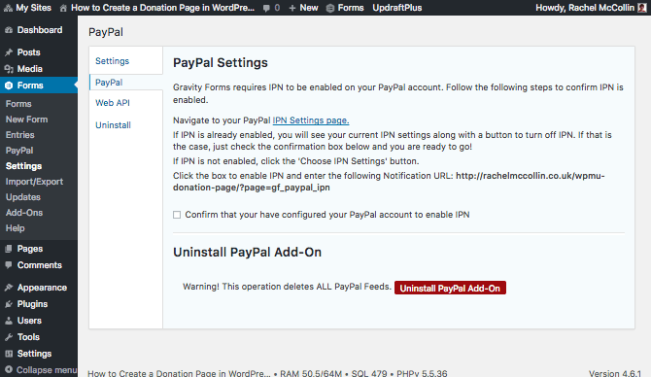Open the Forms submenu item under Forms
This screenshot has width=651, height=377.
pyautogui.click(x=18, y=104)
